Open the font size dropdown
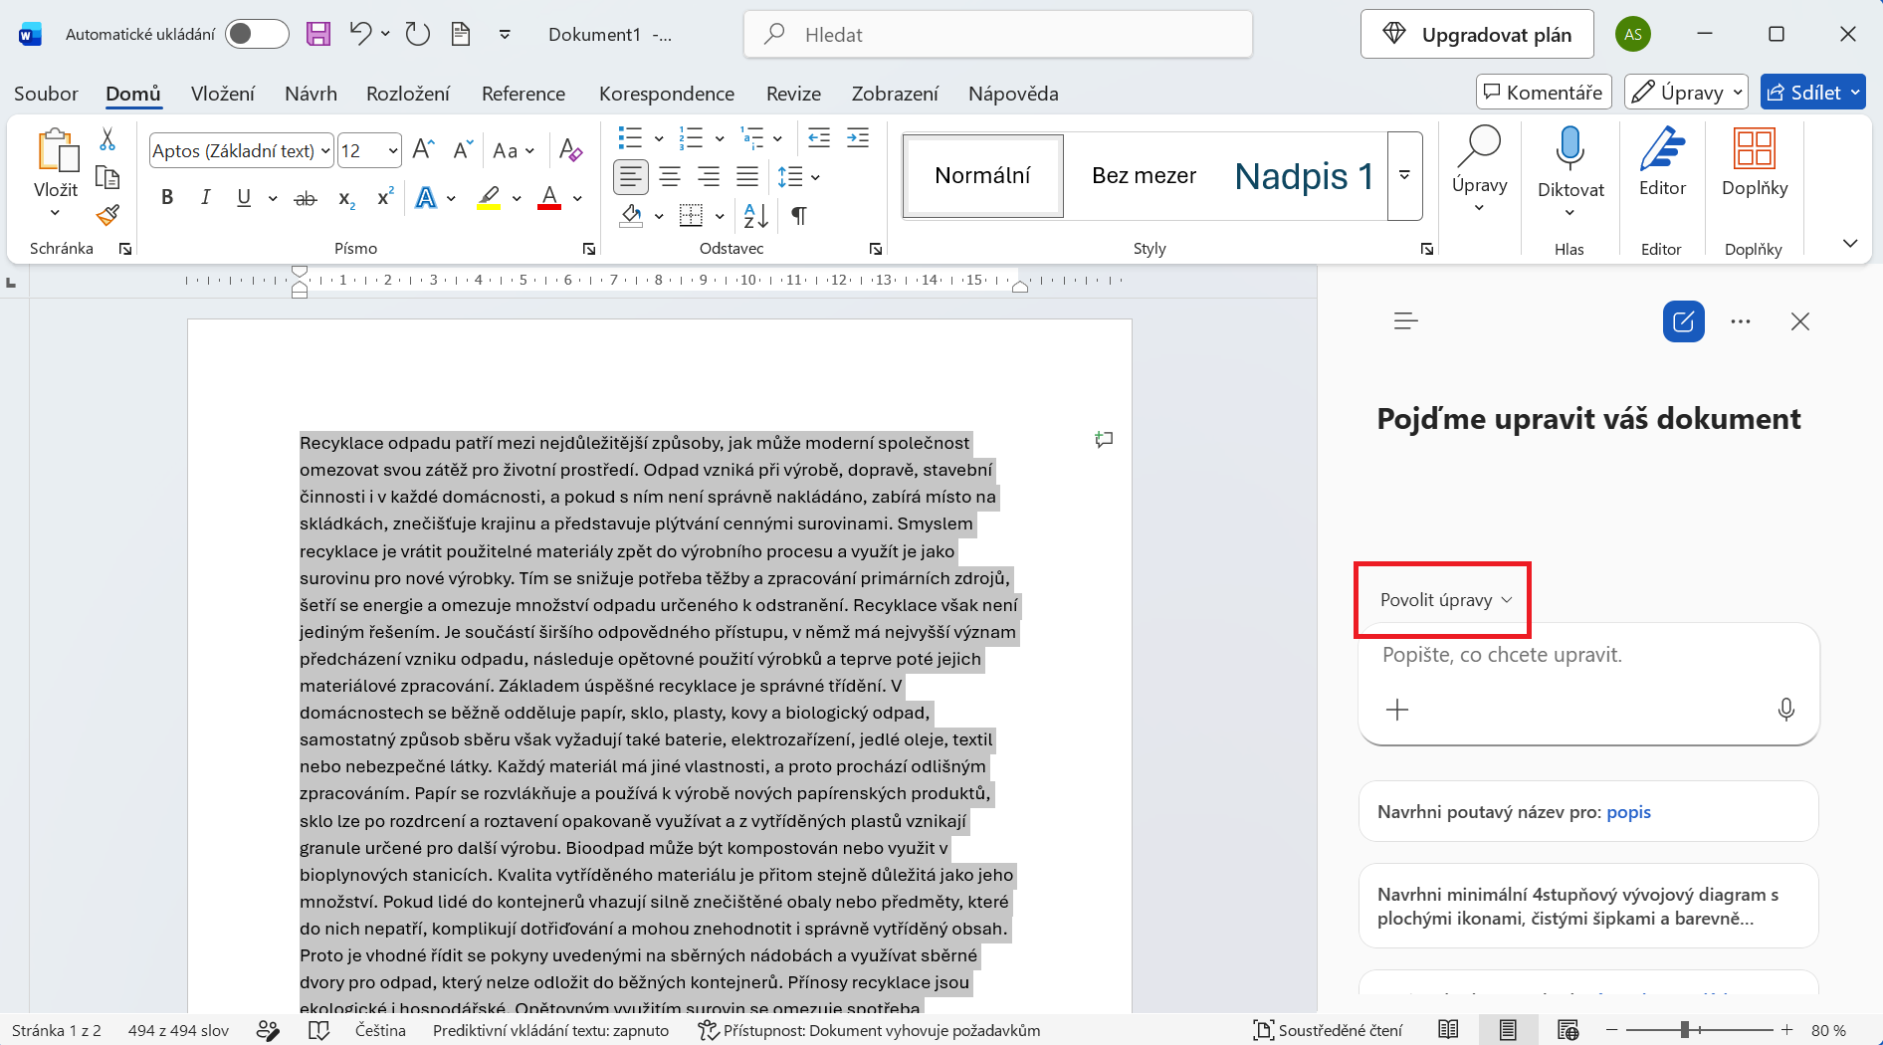This screenshot has height=1045, width=1883. [393, 151]
